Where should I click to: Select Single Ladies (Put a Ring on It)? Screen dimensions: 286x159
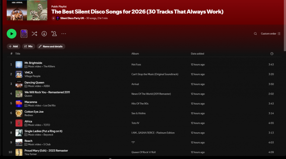pyautogui.click(x=44, y=131)
